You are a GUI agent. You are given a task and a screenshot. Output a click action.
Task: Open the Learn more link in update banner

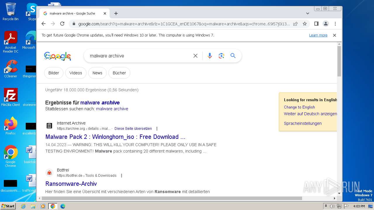(318, 35)
